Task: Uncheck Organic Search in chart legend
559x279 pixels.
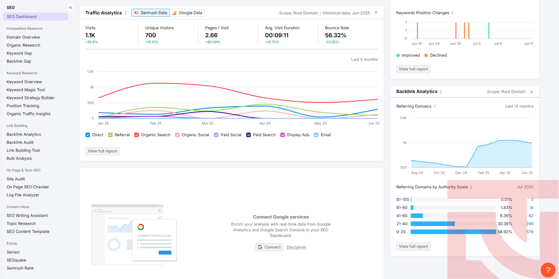Action: coord(136,135)
